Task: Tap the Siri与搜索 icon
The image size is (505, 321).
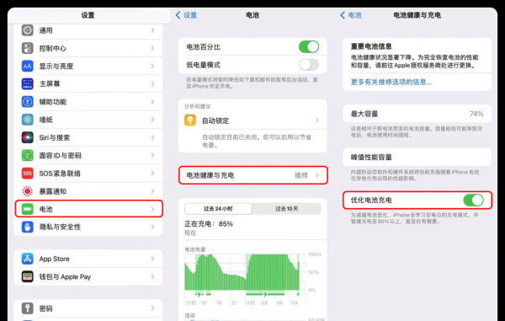Action: click(28, 137)
